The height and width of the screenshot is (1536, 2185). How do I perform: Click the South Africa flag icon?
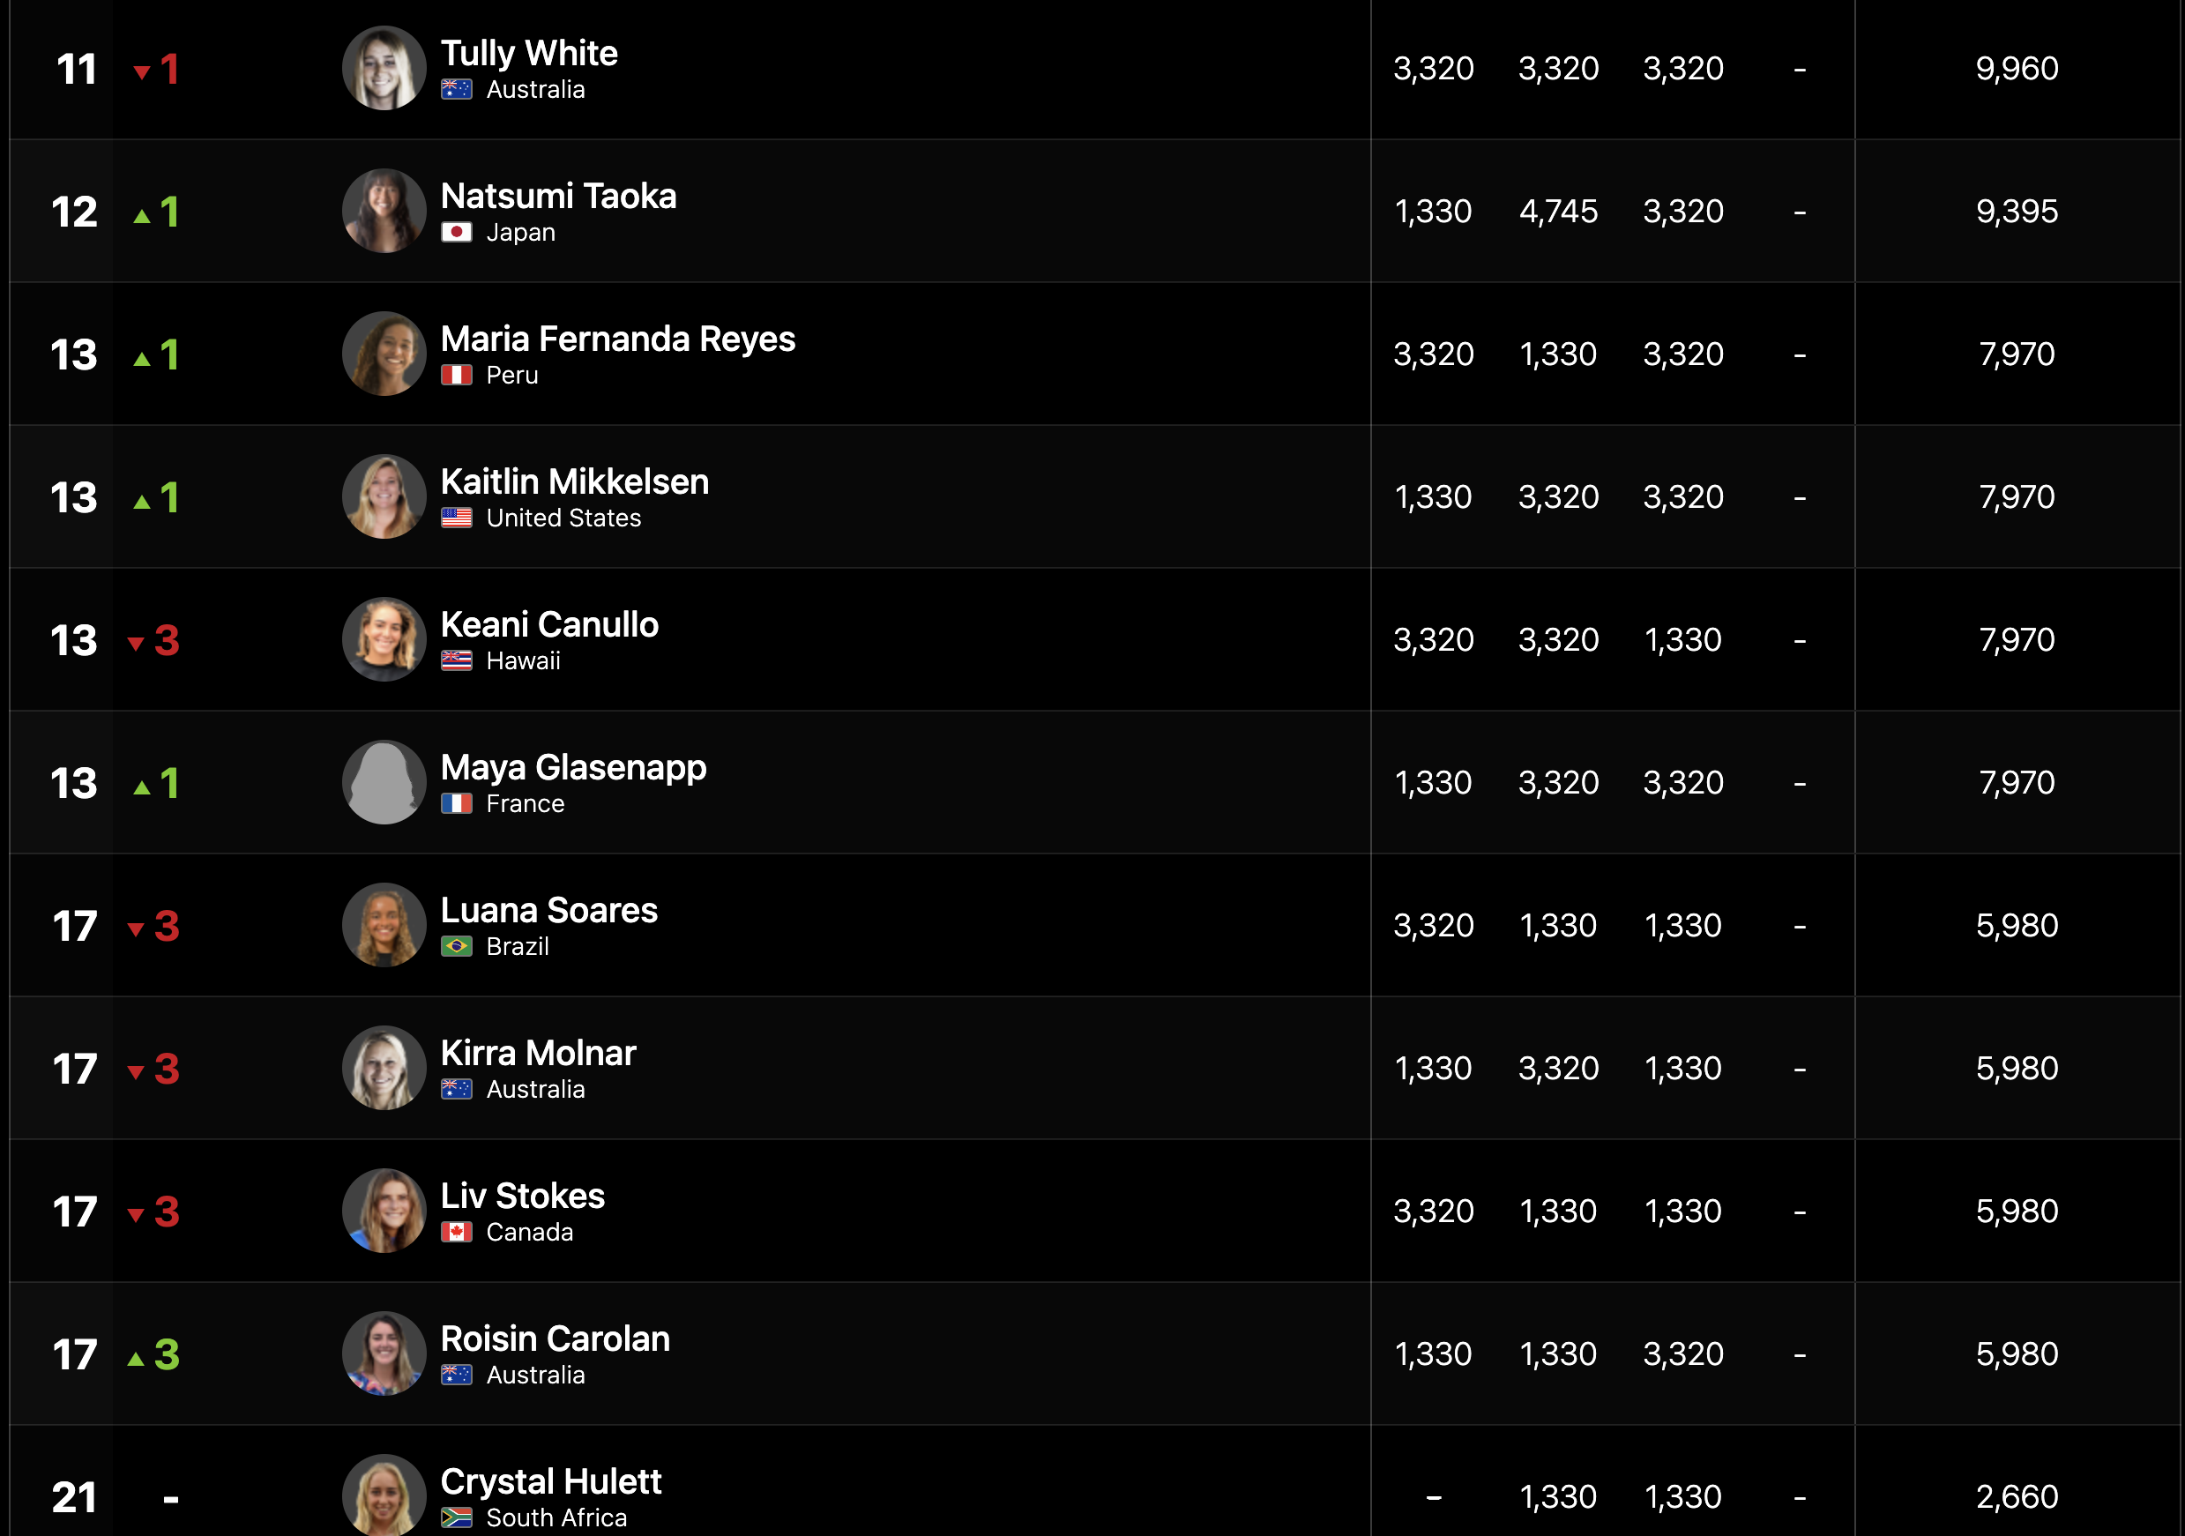pos(456,1517)
